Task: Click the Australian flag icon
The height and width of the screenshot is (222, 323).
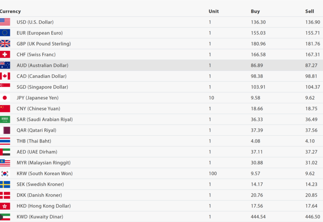Action: tap(5, 65)
